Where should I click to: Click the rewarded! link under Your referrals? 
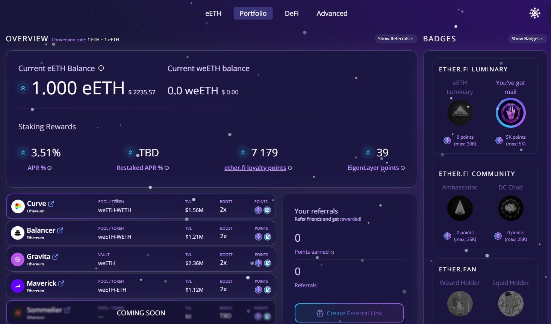[351, 219]
